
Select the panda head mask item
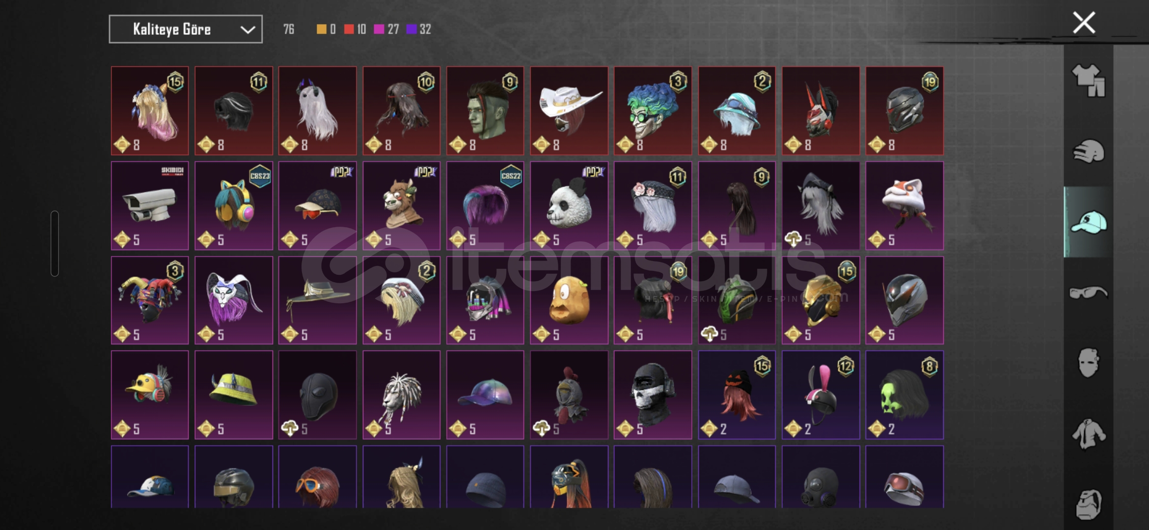point(569,206)
